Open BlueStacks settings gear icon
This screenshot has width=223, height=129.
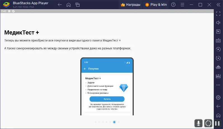(218, 98)
